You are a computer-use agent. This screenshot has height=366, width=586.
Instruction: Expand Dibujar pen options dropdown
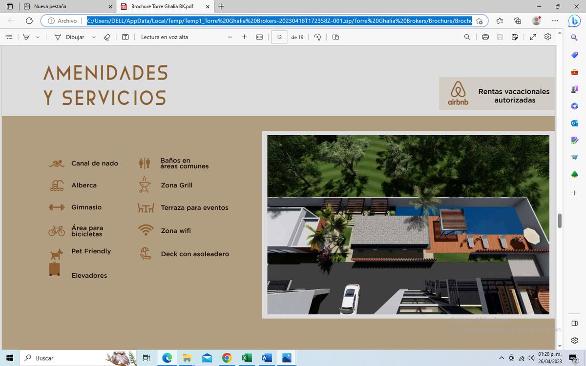coord(94,37)
